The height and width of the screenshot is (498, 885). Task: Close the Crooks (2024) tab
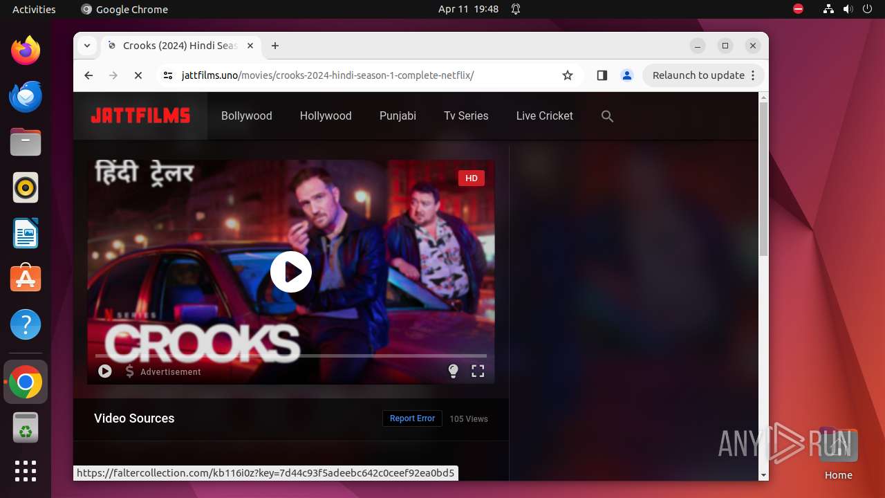[x=250, y=46]
